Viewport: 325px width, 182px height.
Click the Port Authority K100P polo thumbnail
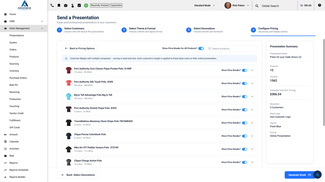[69, 70]
